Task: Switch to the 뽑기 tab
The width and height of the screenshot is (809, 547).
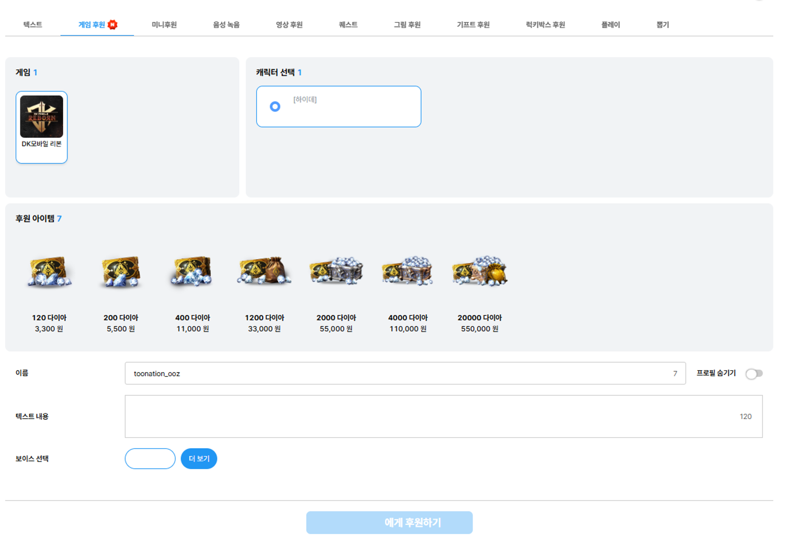Action: [662, 25]
